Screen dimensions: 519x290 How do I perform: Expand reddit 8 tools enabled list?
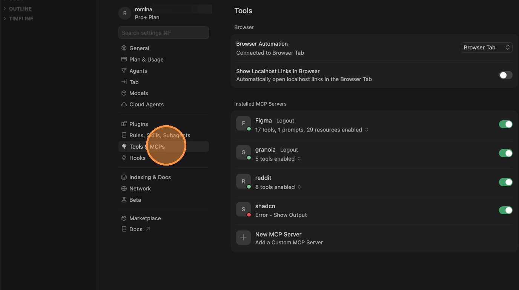point(299,187)
